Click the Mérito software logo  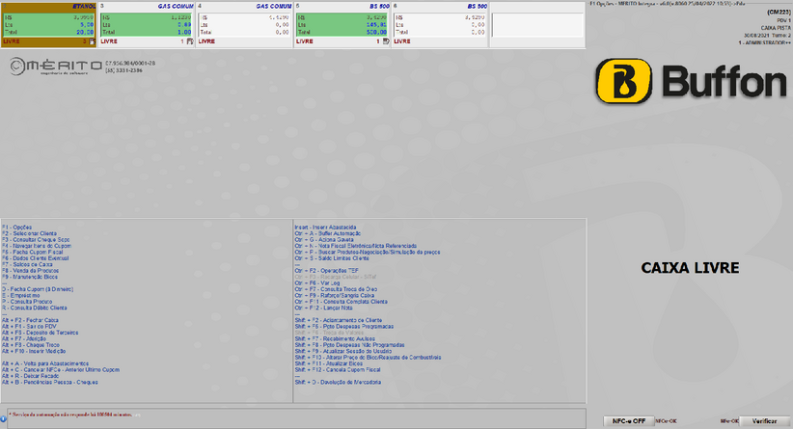coord(56,66)
